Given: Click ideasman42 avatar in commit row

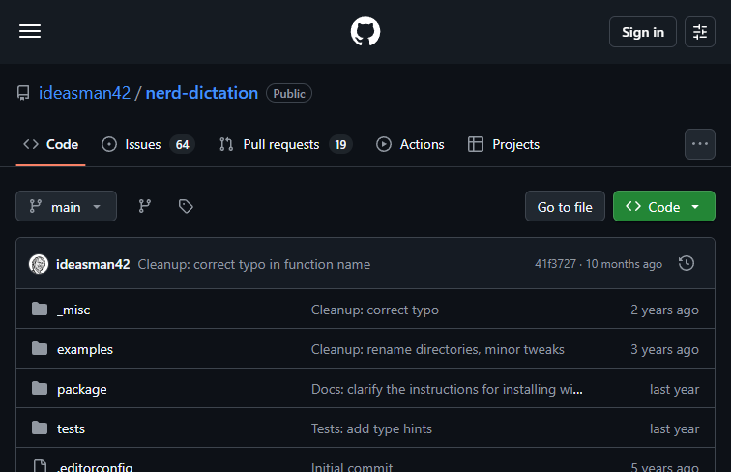Looking at the screenshot, I should pos(39,264).
